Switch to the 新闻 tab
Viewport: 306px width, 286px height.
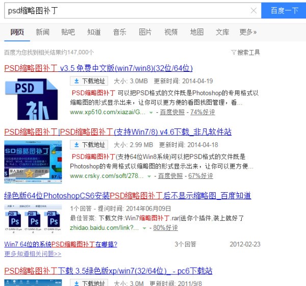point(43,32)
